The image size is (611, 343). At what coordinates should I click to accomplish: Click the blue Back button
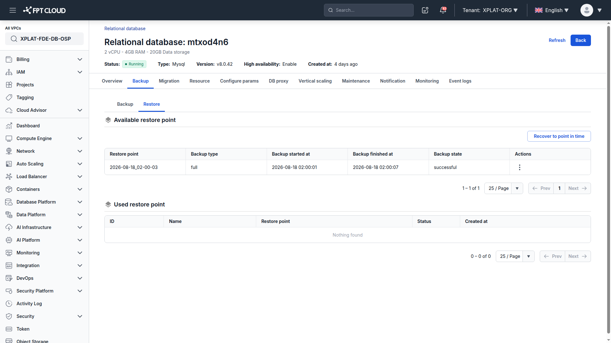click(x=580, y=40)
